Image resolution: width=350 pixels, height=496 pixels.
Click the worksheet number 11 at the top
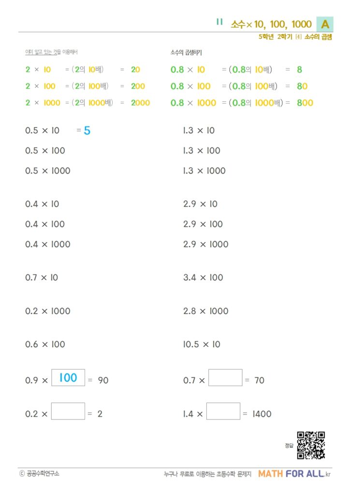coord(219,22)
